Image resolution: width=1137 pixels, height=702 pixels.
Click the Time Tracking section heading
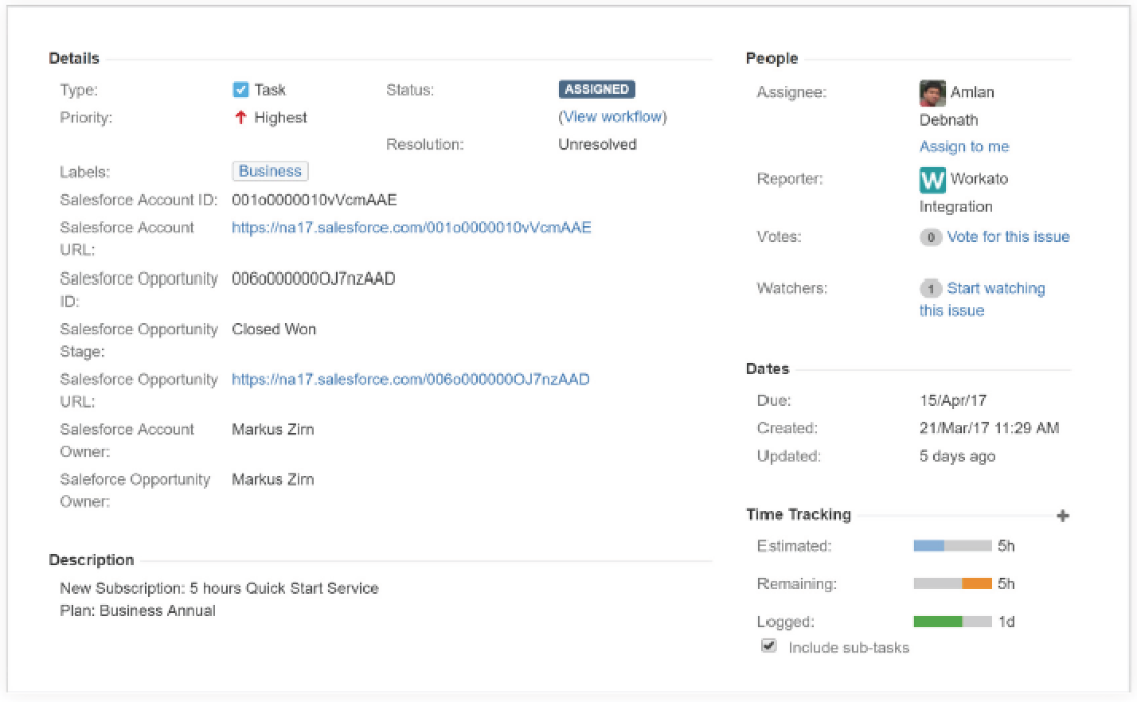(799, 515)
